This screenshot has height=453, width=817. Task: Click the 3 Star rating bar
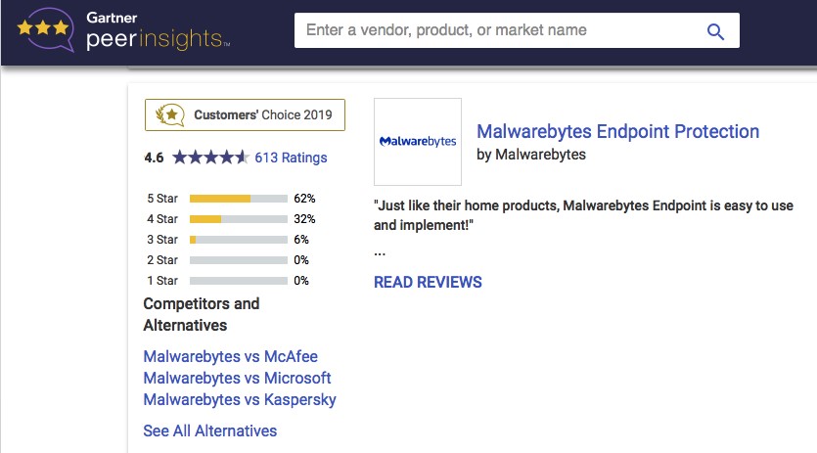click(x=238, y=240)
